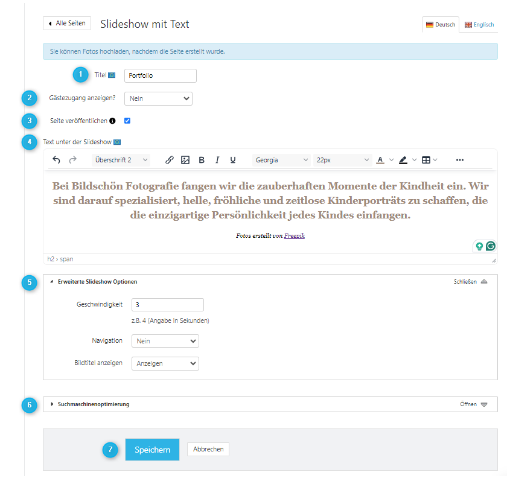Open the Navigation dropdown

pyautogui.click(x=165, y=341)
